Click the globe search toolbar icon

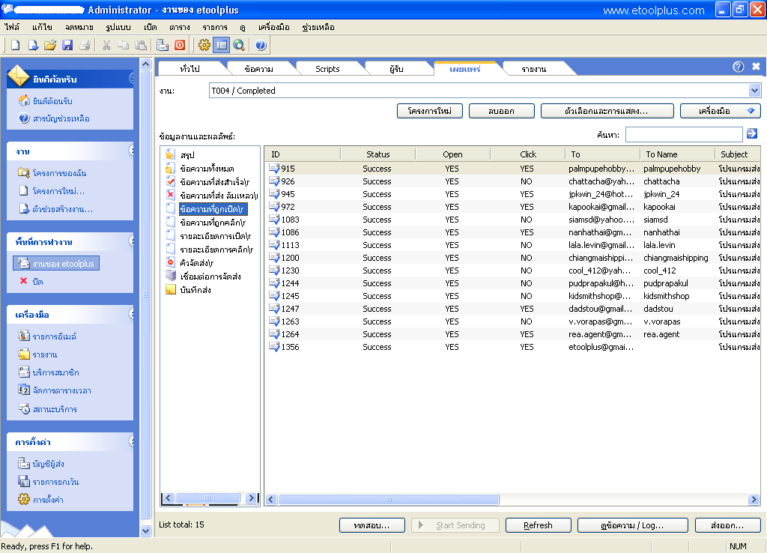pyautogui.click(x=239, y=45)
